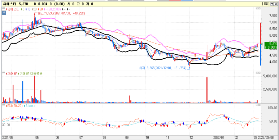
Task: Collapse the RSI panel legend handle
Action: (3, 105)
